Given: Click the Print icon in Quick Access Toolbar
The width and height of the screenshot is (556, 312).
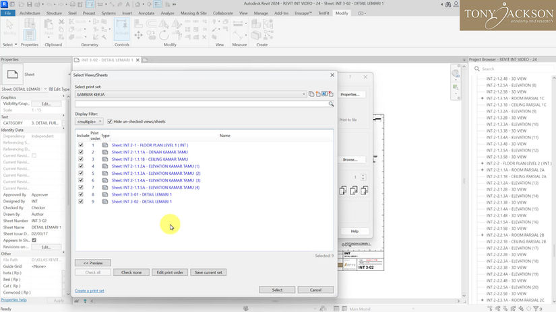Looking at the screenshot, I should [x=72, y=4].
